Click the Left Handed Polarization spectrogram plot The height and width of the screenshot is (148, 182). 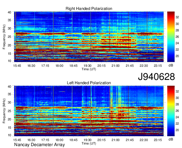point(89,111)
